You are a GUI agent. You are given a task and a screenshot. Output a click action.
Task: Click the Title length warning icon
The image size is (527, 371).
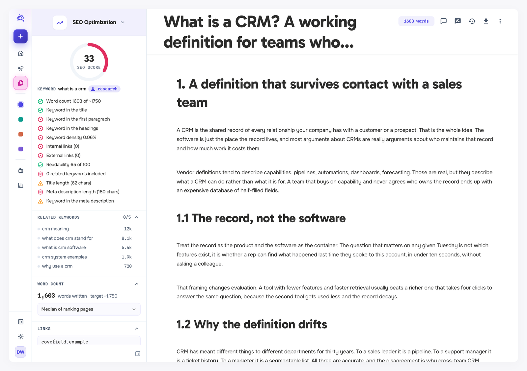point(41,183)
